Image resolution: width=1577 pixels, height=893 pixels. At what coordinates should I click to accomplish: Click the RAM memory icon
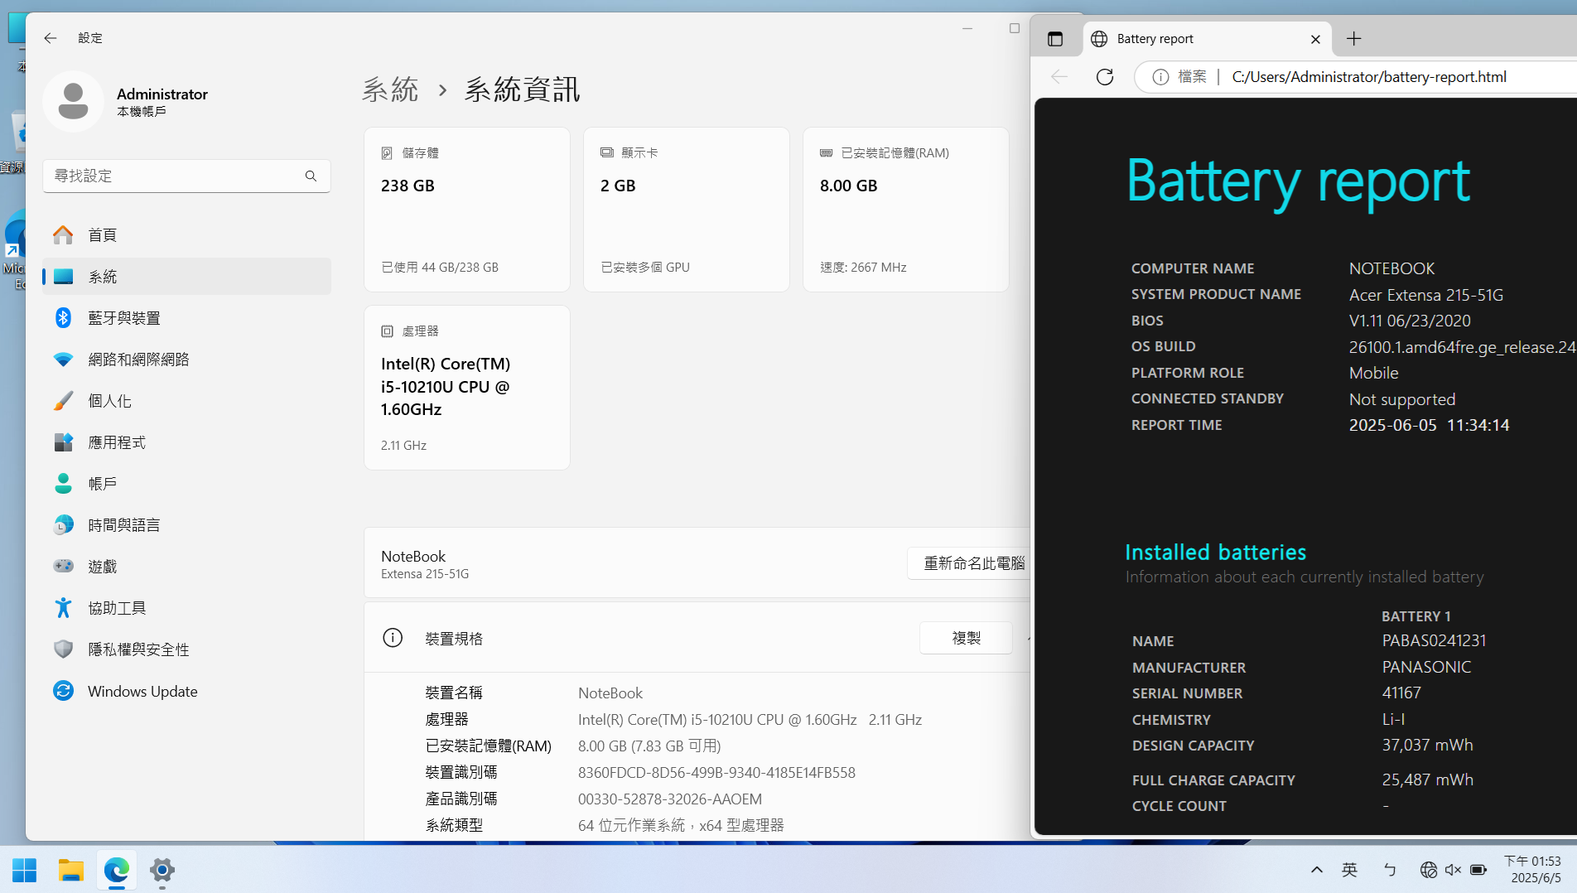click(826, 153)
